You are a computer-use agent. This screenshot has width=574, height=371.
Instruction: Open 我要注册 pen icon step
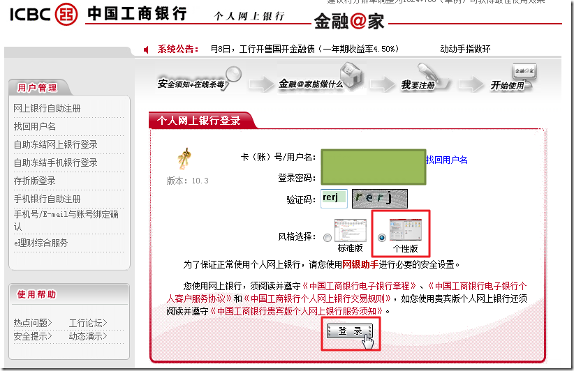[425, 78]
